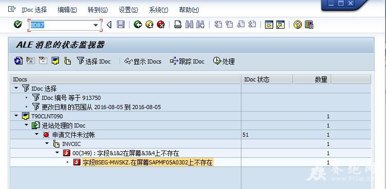Collapse the INVOIC tree node
386x189 pixels.
coord(47,143)
